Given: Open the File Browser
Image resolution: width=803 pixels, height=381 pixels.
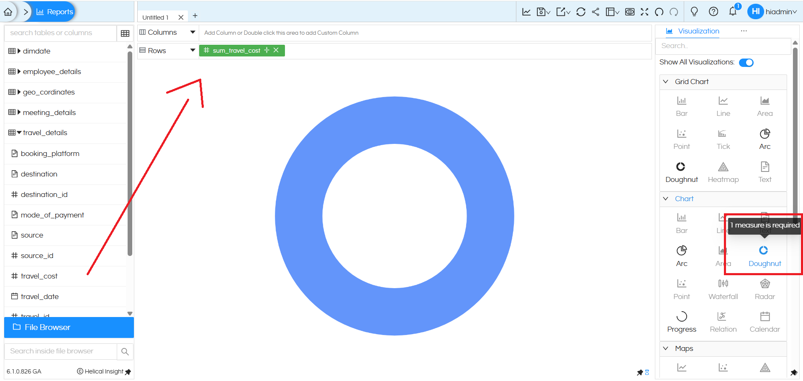Looking at the screenshot, I should (x=47, y=327).
